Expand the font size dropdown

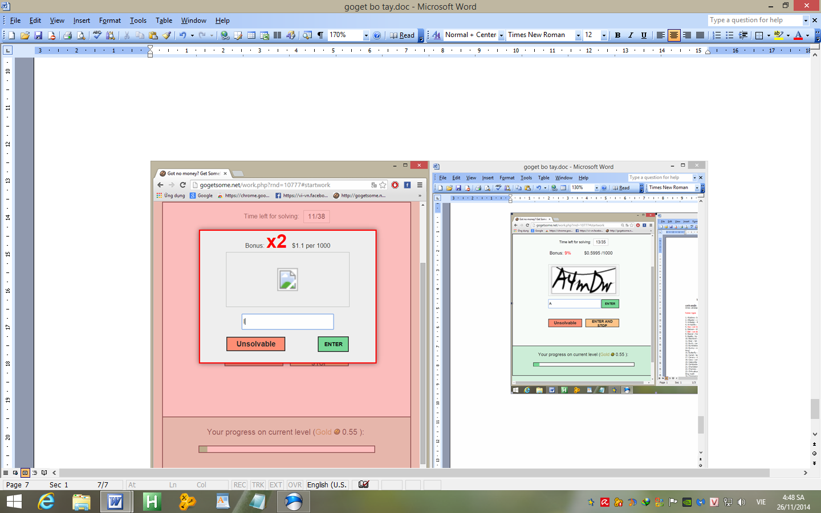604,35
